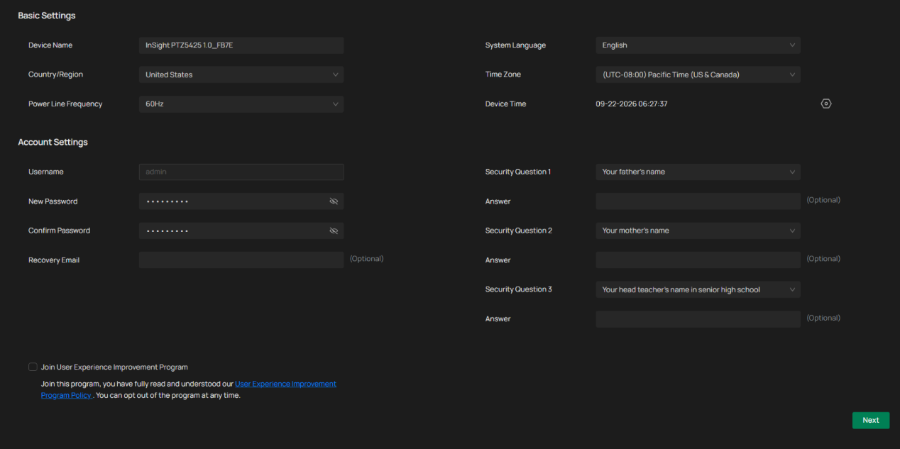Screen dimensions: 900x449
Task: Open Time Zone dropdown
Action: point(698,74)
